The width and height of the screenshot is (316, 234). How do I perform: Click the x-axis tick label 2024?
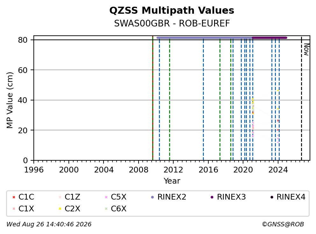[x=278, y=170]
